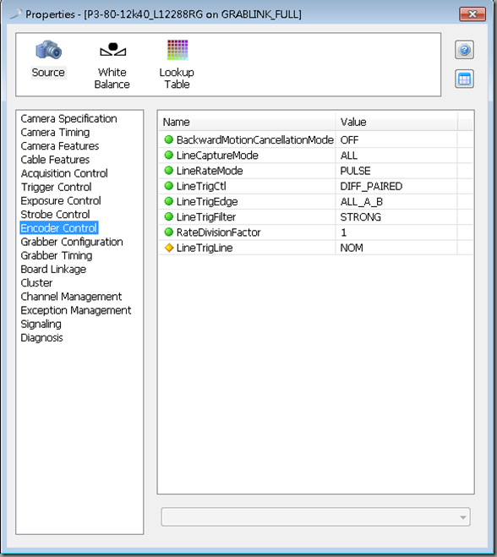
Task: Select Grabber Configuration category
Action: [72, 242]
